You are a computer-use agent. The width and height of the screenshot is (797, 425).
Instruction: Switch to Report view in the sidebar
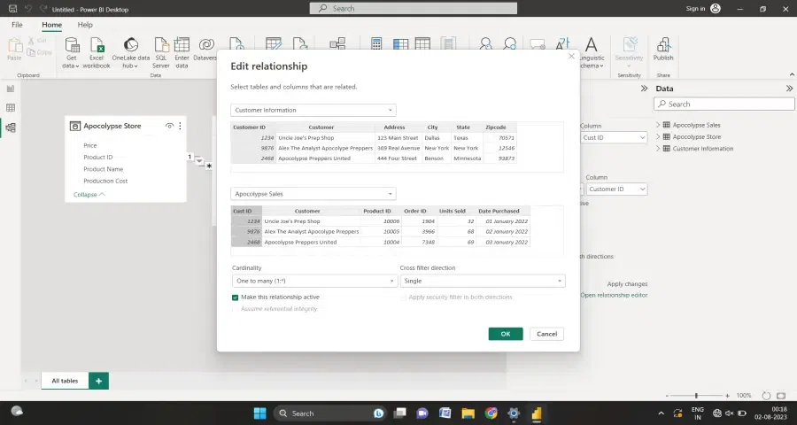point(11,89)
